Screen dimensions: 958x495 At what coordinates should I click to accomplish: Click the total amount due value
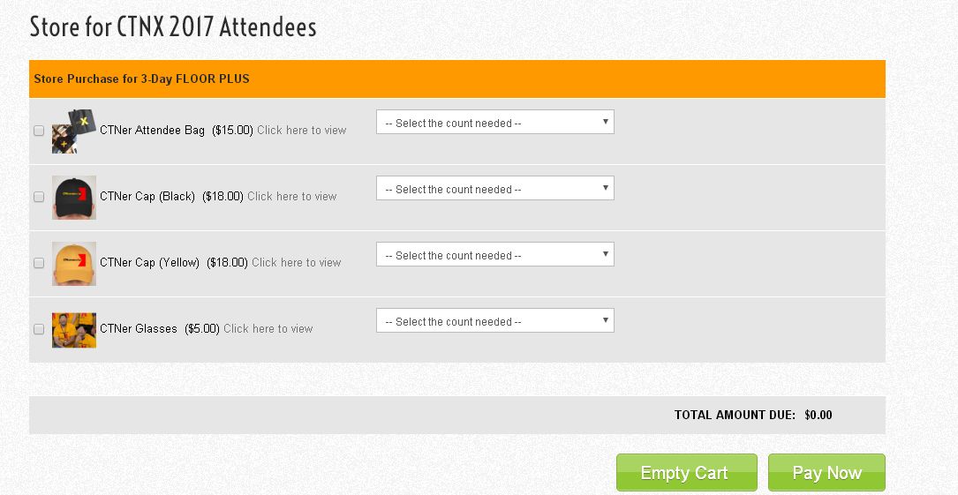pos(818,415)
